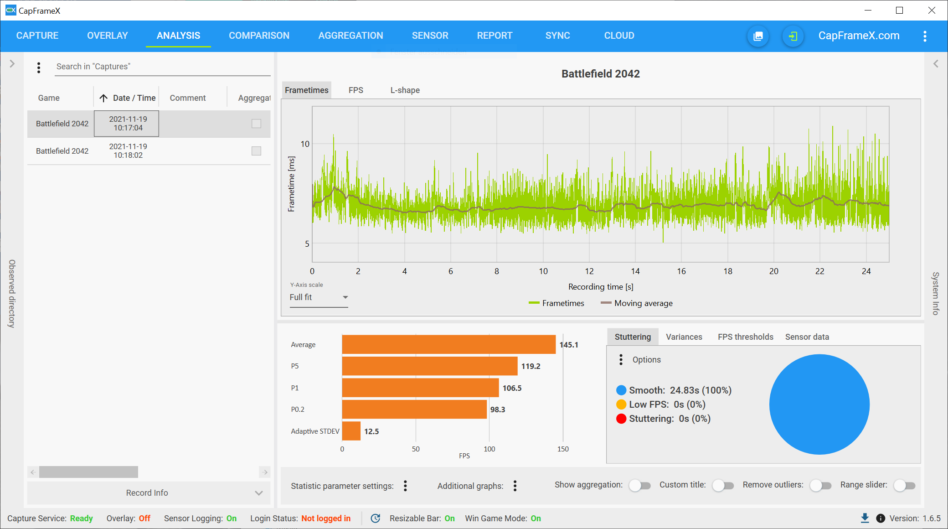
Task: Check aggregate box for 10:18:02 capture
Action: (256, 151)
